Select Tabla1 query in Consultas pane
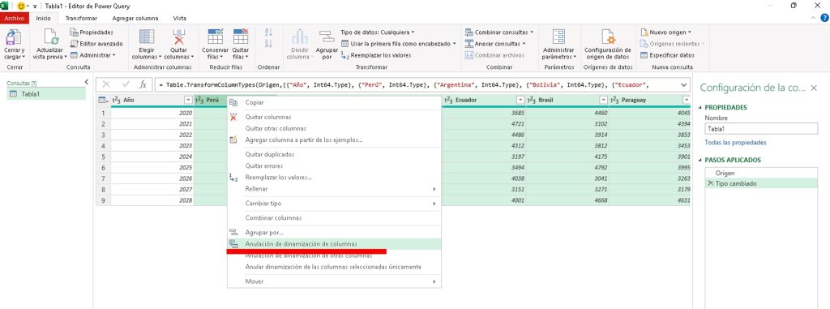 (46, 94)
